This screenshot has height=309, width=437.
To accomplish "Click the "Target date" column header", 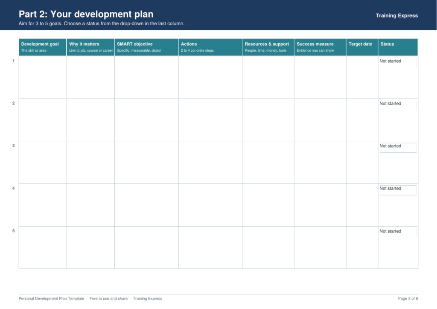I will point(362,47).
